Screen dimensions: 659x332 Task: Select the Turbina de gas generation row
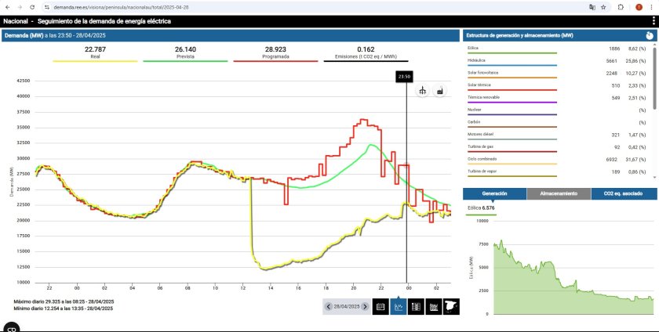[557, 148]
